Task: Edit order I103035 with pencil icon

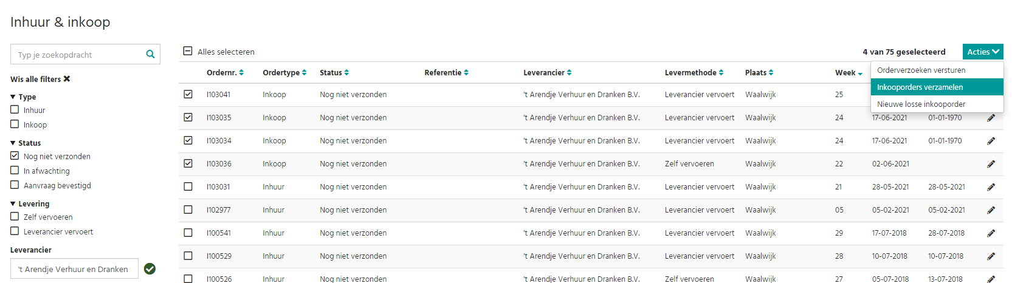Action: [991, 118]
